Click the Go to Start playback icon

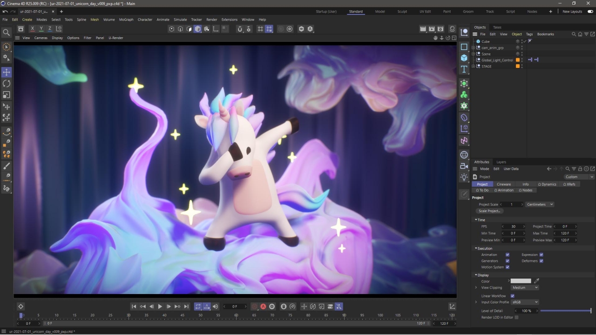pos(134,307)
